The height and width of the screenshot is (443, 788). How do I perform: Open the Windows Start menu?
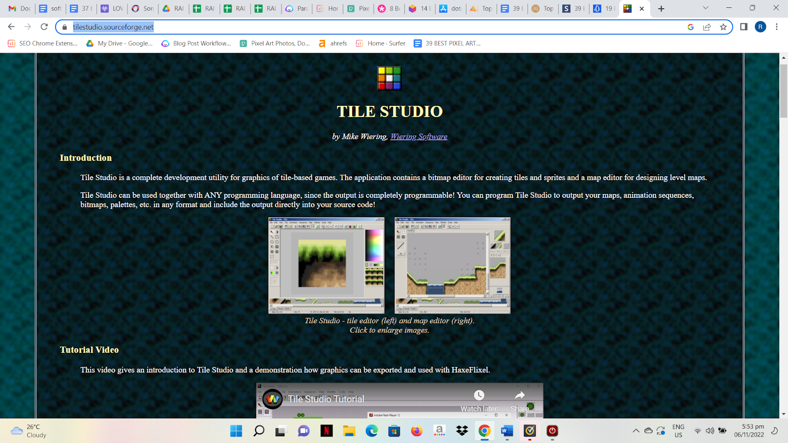[x=236, y=431]
